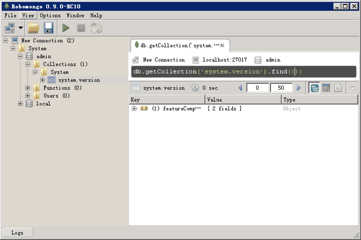The width and height of the screenshot is (361, 240).
Task: Click the Users folder icon
Action: pos(37,95)
